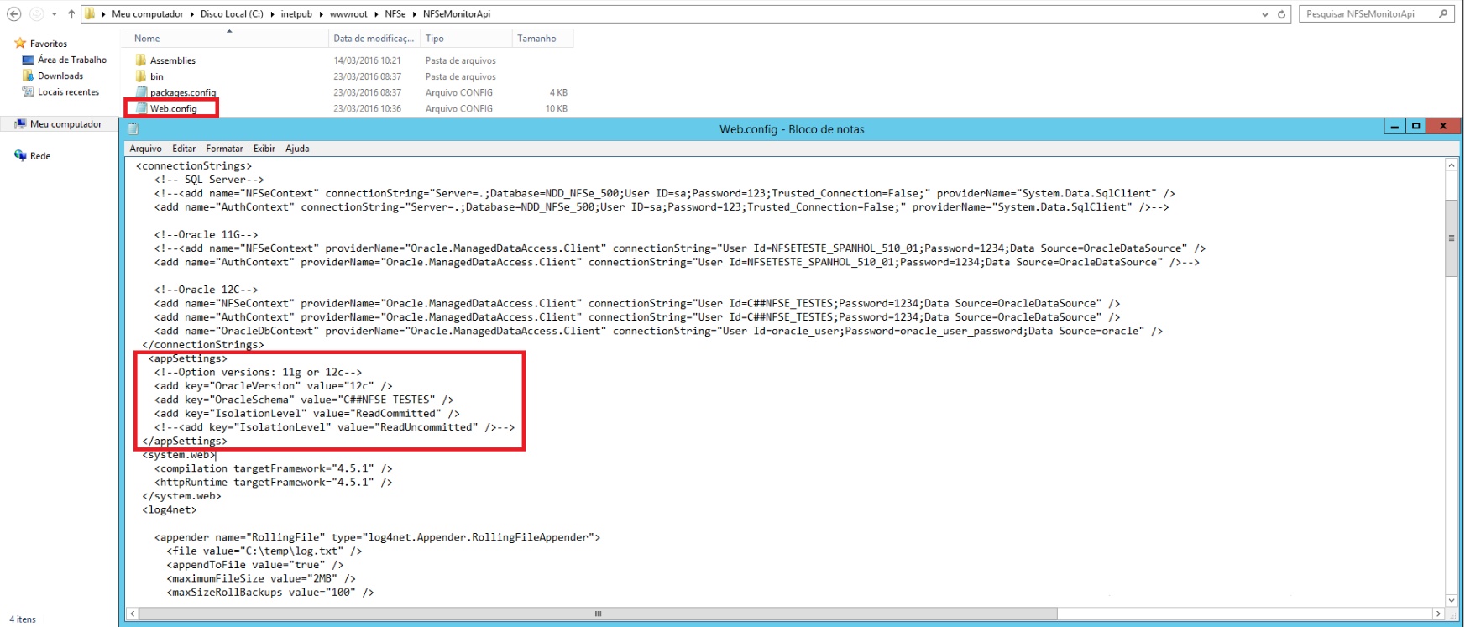Viewport: 1465px width, 627px height.
Task: Click the Back navigation arrow in Explorer
Action: 14,14
